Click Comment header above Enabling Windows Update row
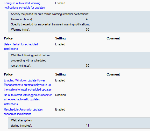 tap(113, 74)
